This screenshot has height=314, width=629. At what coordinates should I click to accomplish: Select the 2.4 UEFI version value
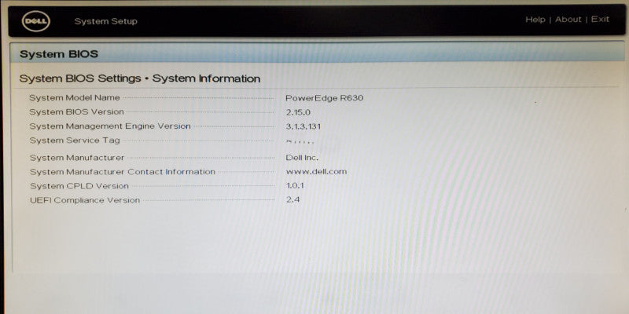point(292,199)
